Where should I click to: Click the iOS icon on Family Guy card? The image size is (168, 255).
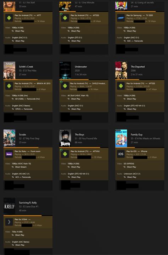(x=121, y=154)
